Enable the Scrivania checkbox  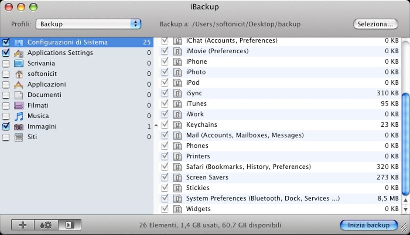click(6, 64)
